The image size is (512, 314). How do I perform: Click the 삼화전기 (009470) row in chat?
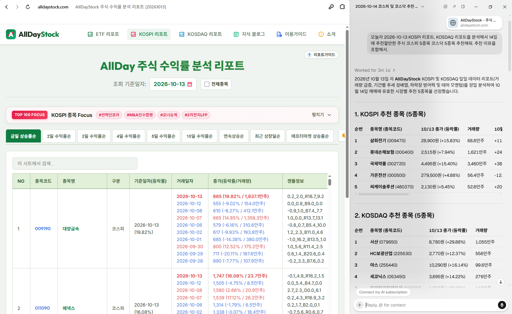[x=428, y=141]
